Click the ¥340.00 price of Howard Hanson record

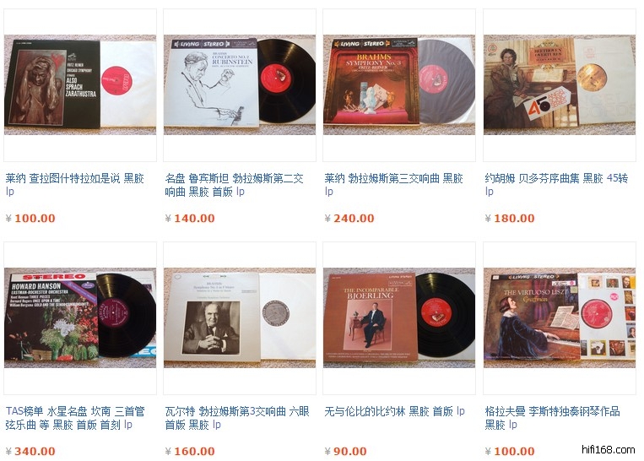[30, 451]
